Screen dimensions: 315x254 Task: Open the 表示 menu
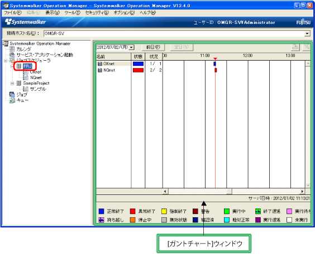point(52,13)
